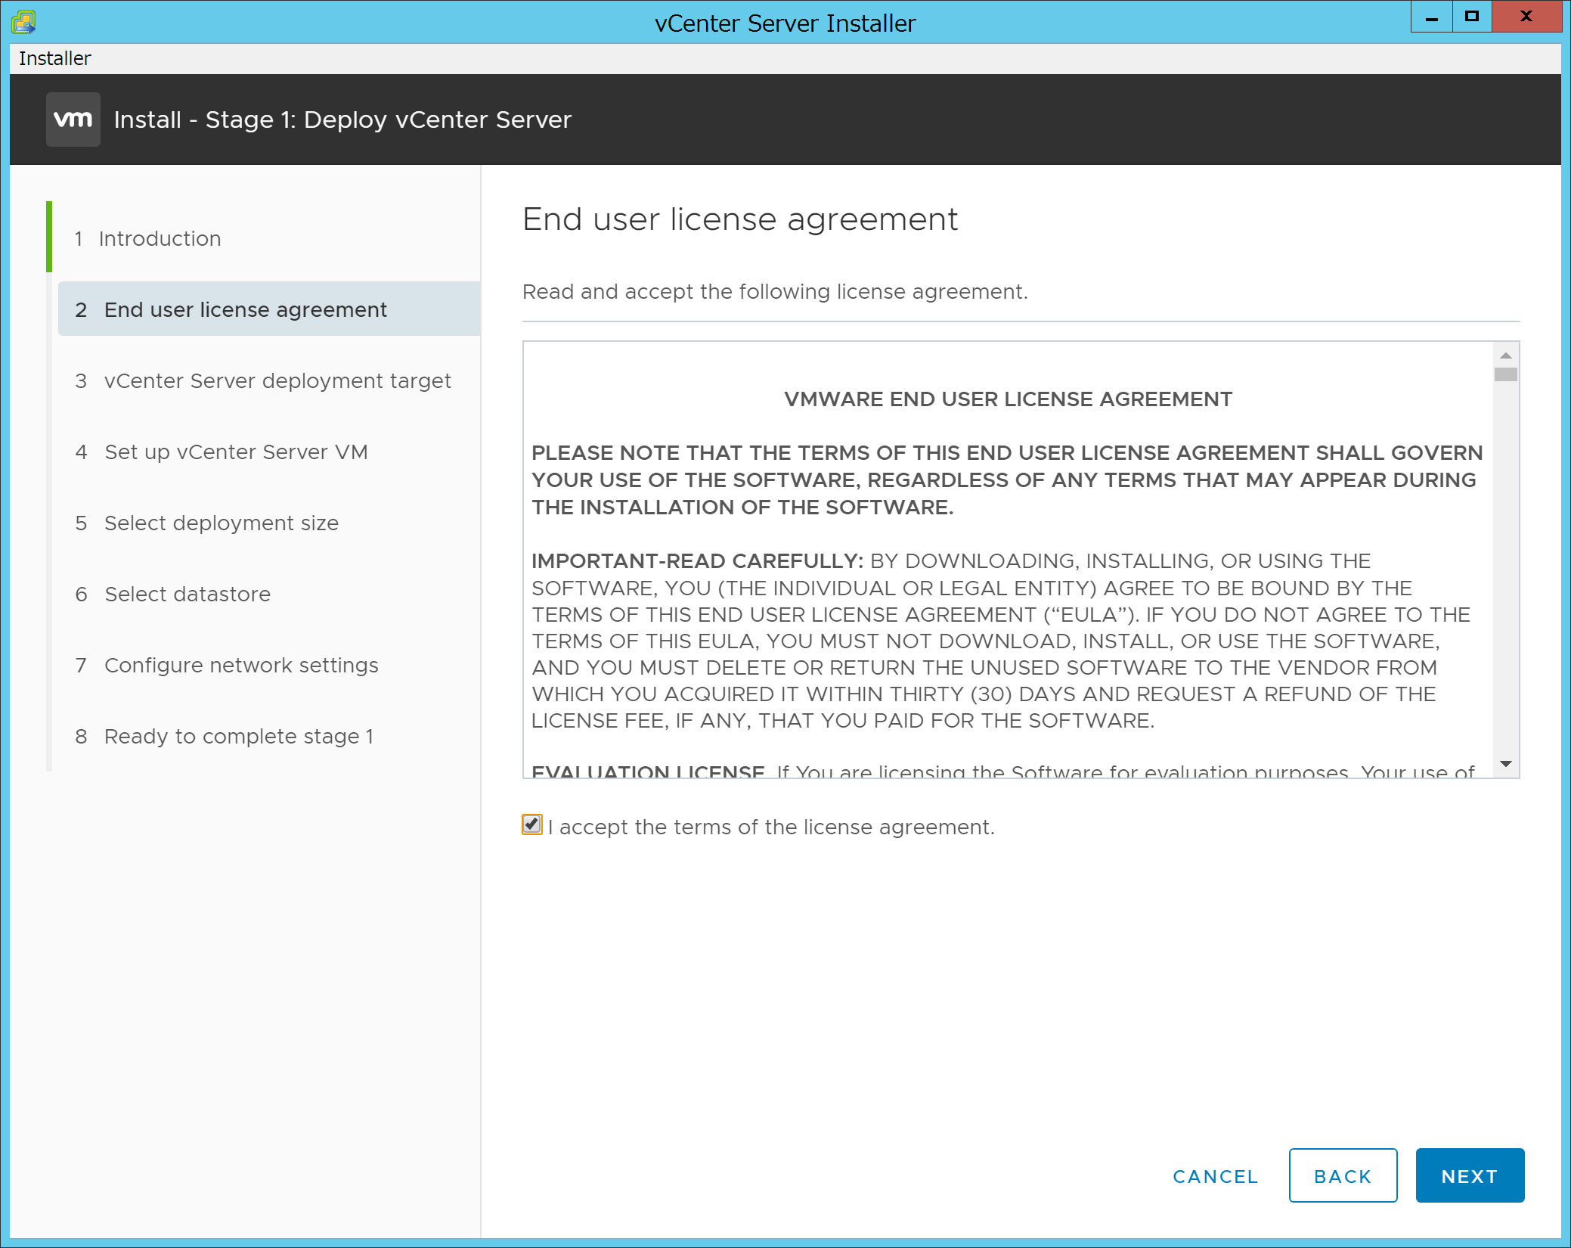Click the NEXT button
The image size is (1571, 1248).
pos(1470,1176)
